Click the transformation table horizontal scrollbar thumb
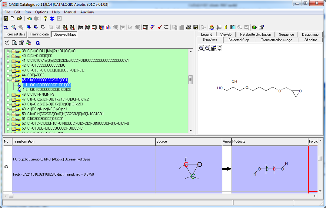 11,196
